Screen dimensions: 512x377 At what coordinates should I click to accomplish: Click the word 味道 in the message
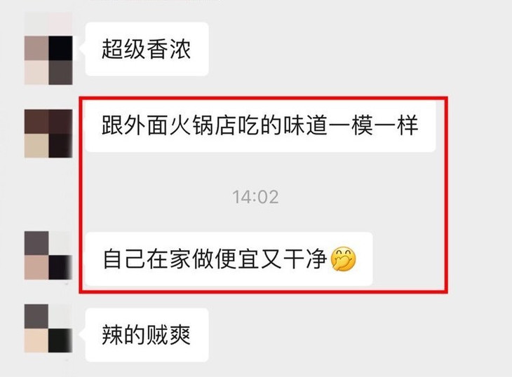click(x=305, y=125)
